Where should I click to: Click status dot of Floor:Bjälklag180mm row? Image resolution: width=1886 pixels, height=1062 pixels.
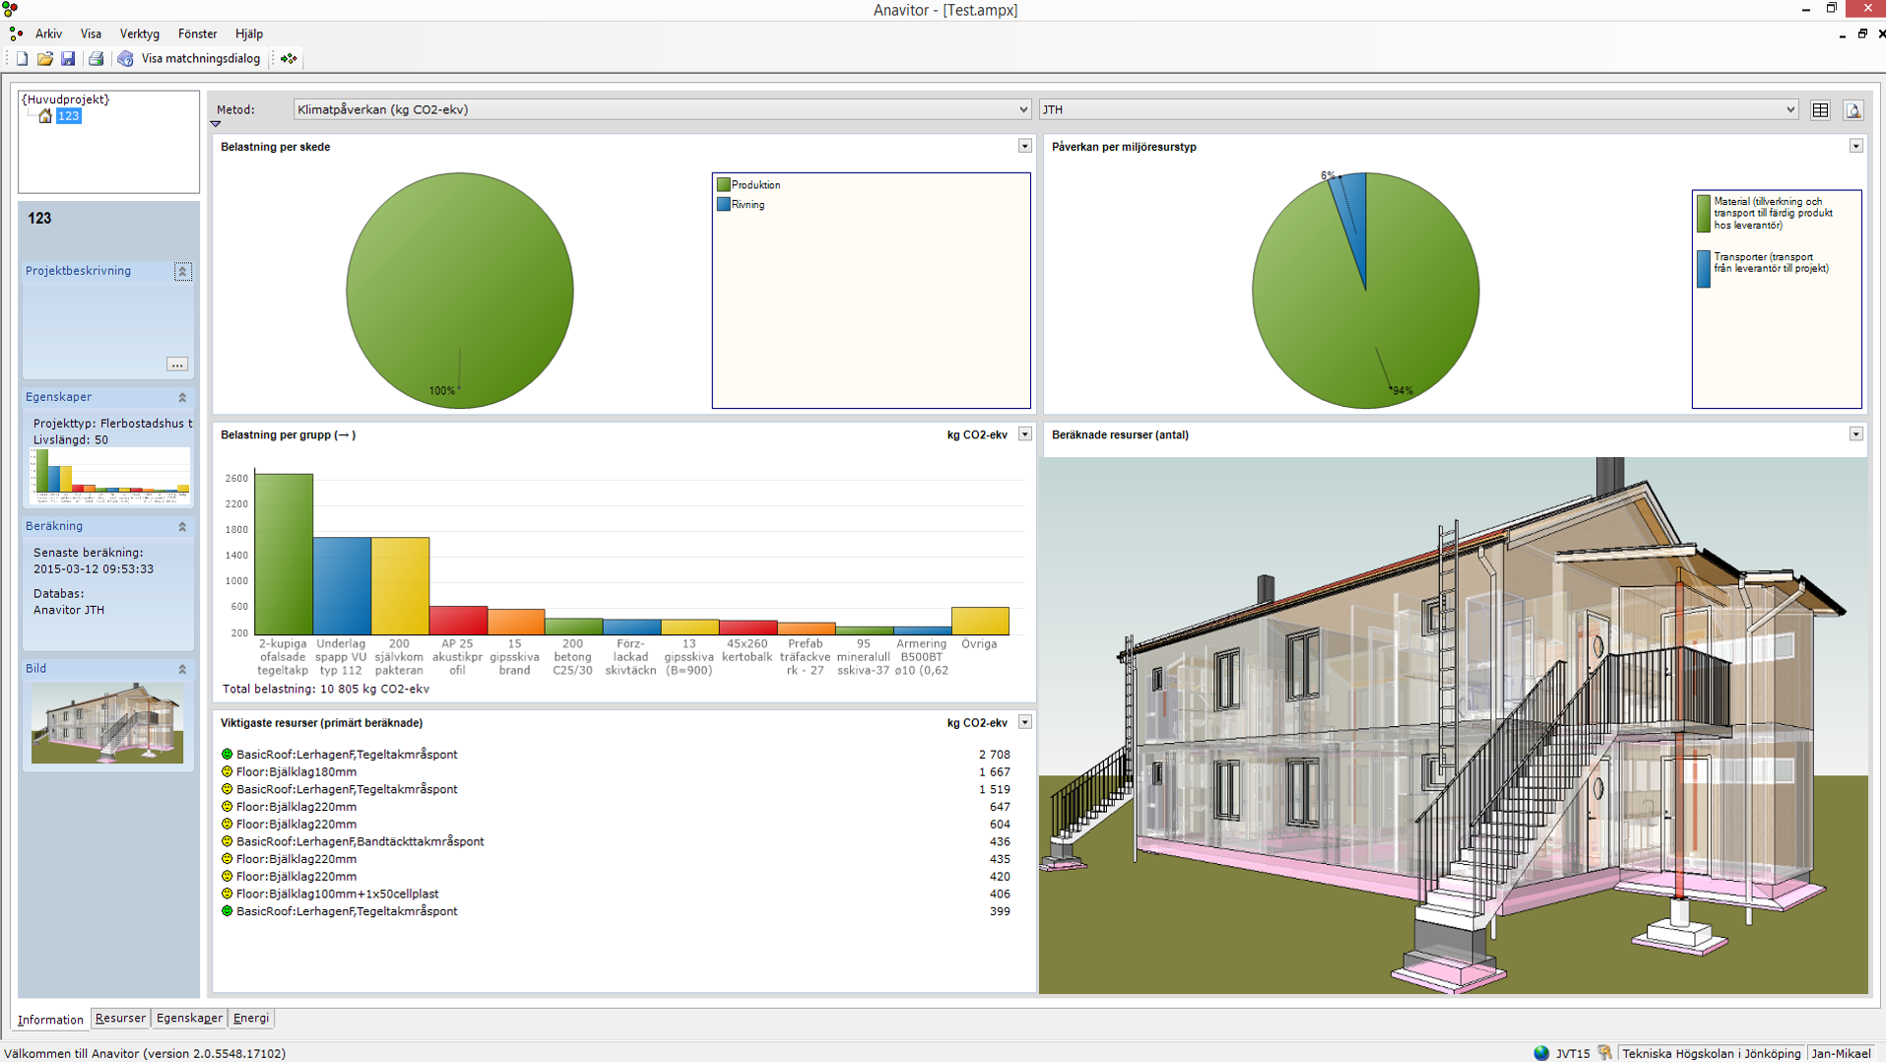227,772
